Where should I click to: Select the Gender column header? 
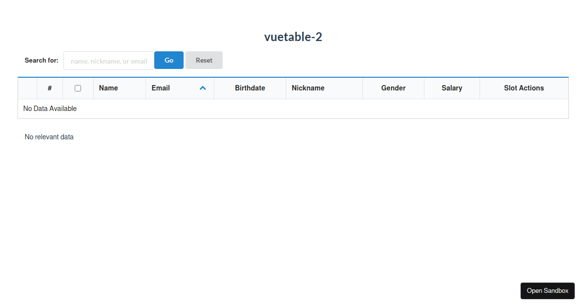click(394, 88)
